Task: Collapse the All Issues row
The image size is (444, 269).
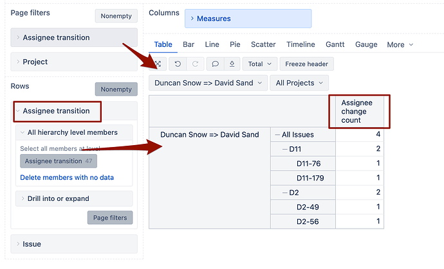Action: [x=277, y=135]
